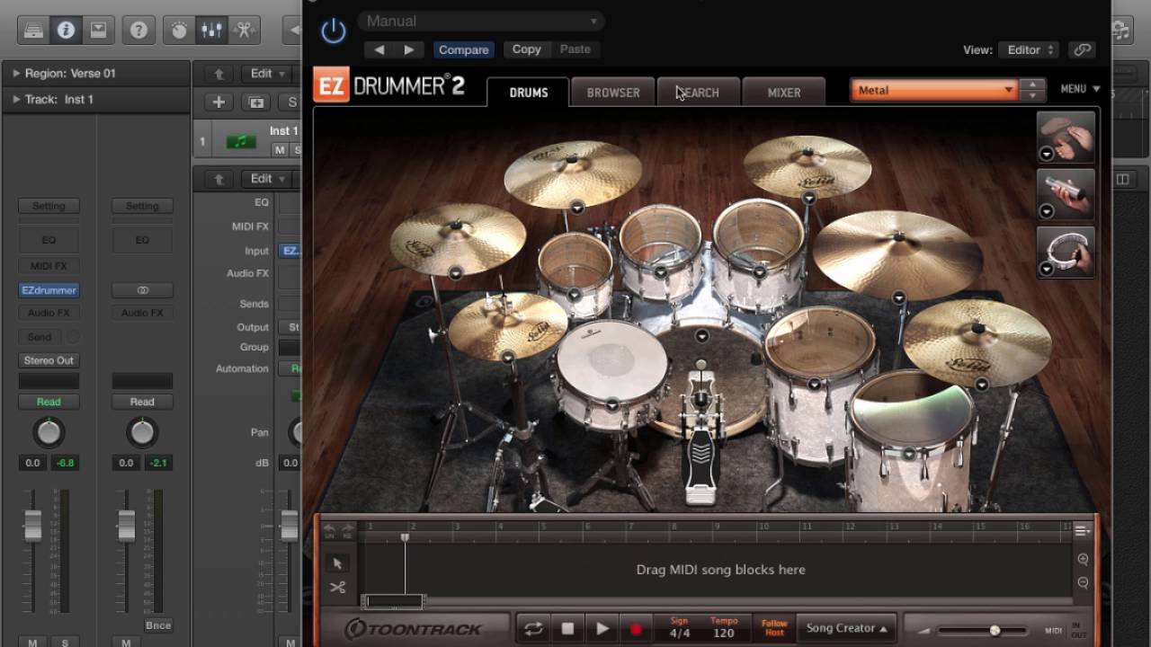Click the duplicate track icon
This screenshot has width=1151, height=647.
pyautogui.click(x=256, y=102)
